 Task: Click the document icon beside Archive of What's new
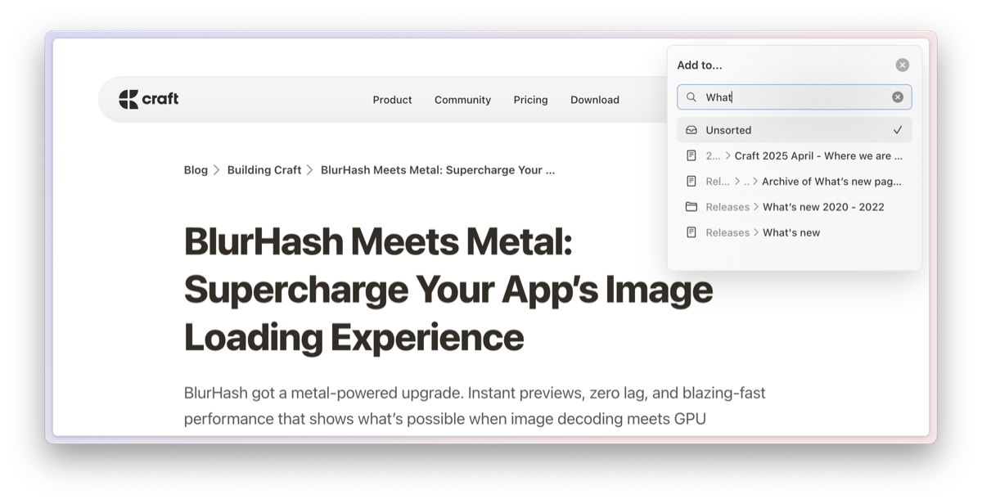(691, 182)
